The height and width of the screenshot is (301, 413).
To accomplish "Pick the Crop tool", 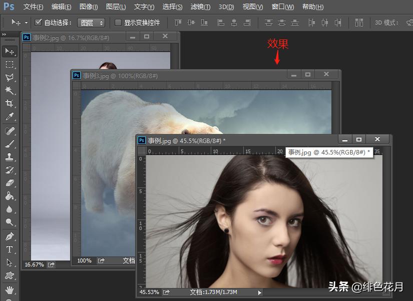I will (10, 103).
